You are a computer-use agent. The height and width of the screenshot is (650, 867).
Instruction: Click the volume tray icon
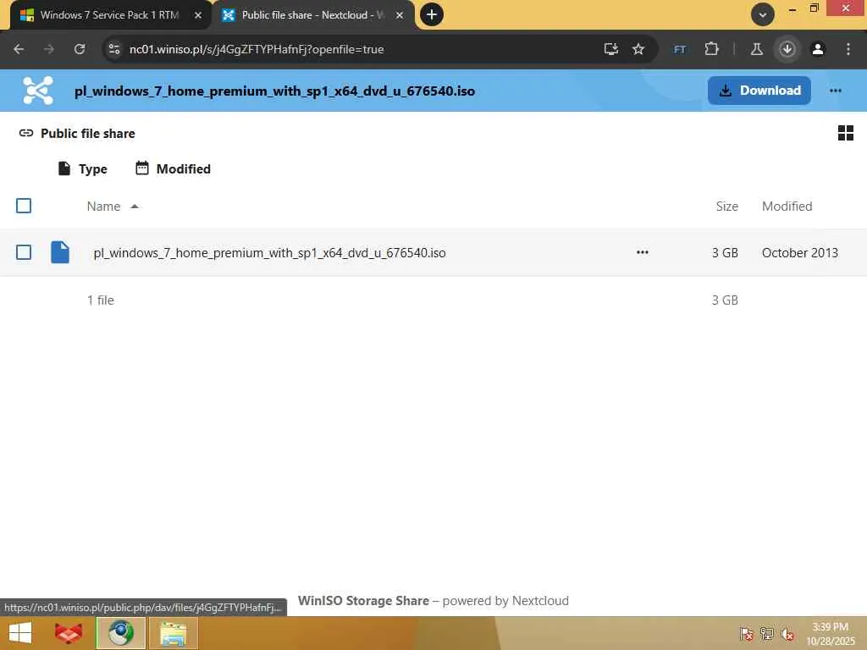(787, 634)
